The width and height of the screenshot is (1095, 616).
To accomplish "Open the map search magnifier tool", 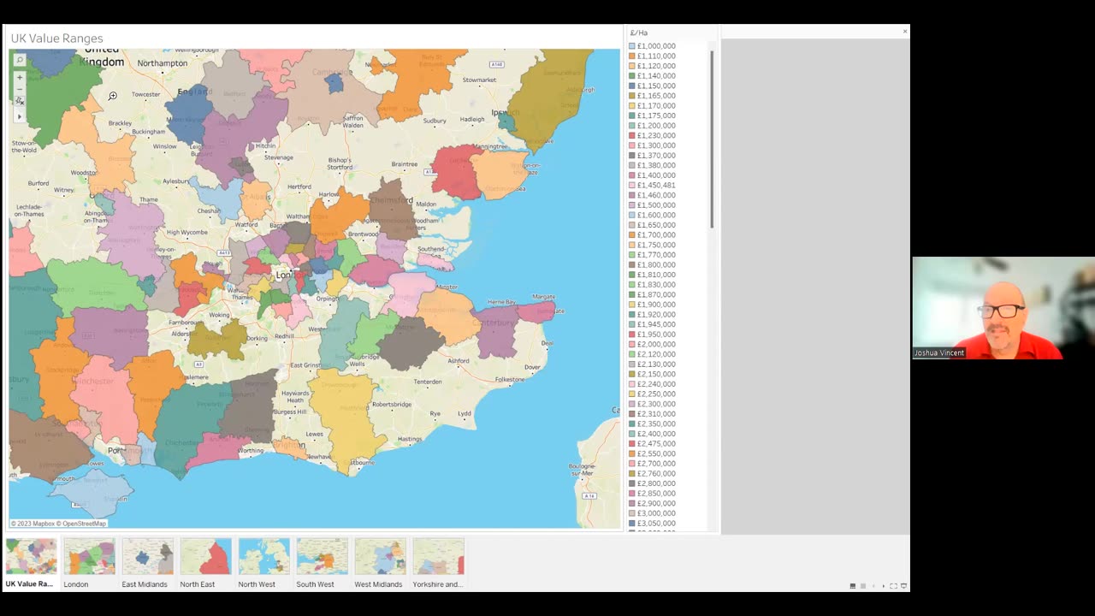I will click(20, 60).
